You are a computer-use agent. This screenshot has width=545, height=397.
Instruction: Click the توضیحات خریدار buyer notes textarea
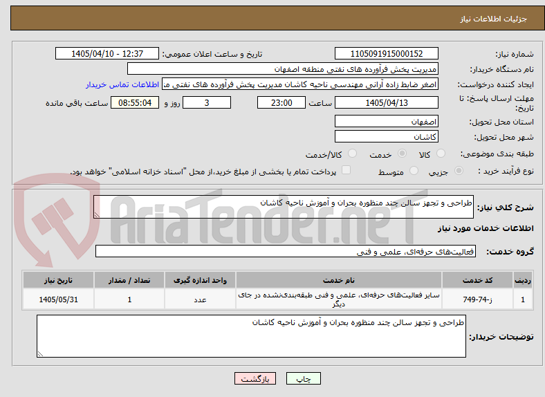(x=251, y=336)
